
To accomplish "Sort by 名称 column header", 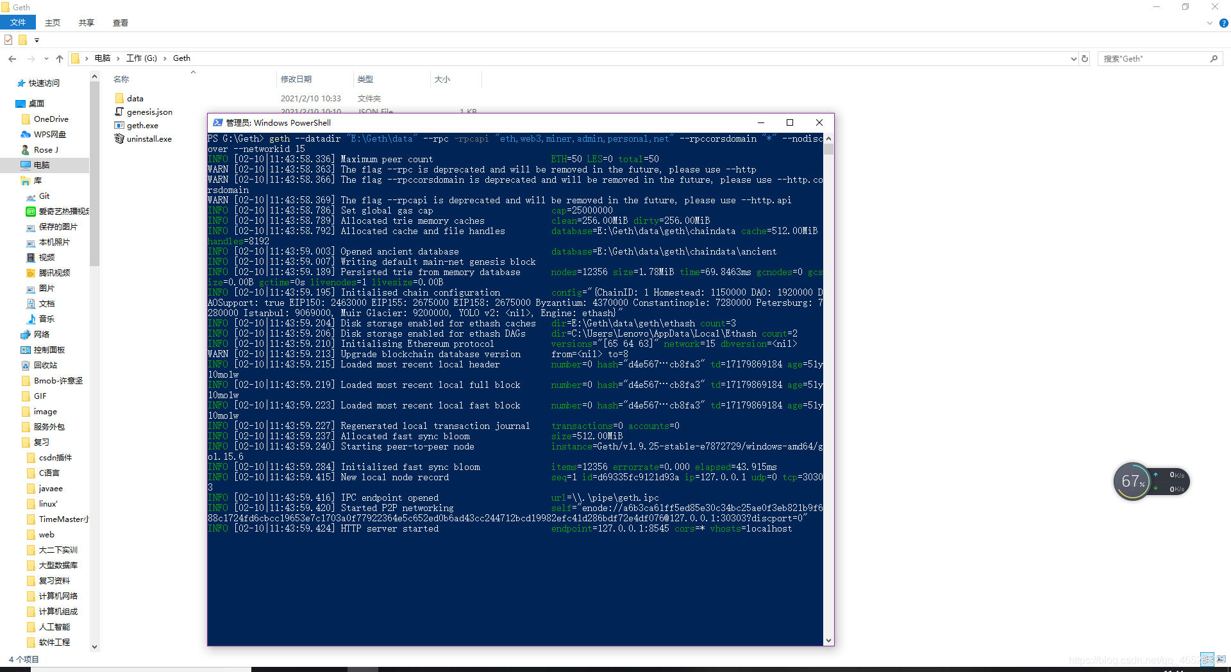I will (121, 80).
